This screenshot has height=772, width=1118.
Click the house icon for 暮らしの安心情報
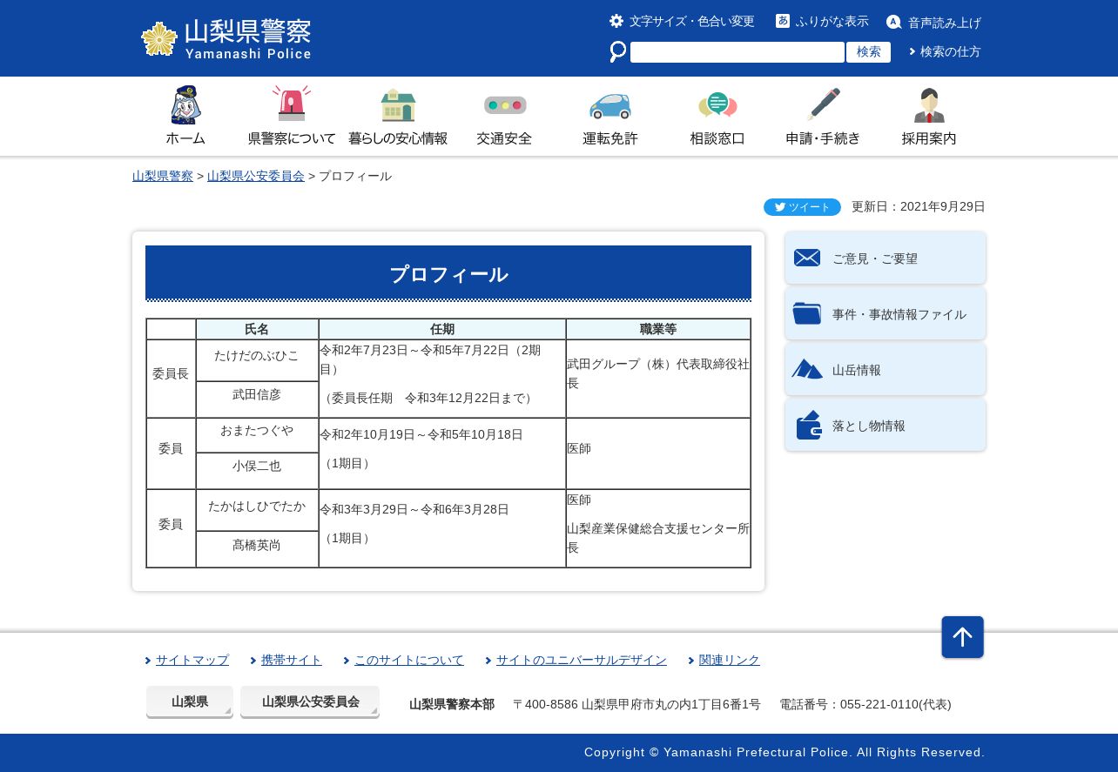click(x=398, y=105)
